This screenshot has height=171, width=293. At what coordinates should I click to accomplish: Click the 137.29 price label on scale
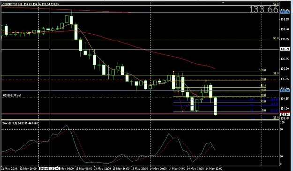[285, 49]
